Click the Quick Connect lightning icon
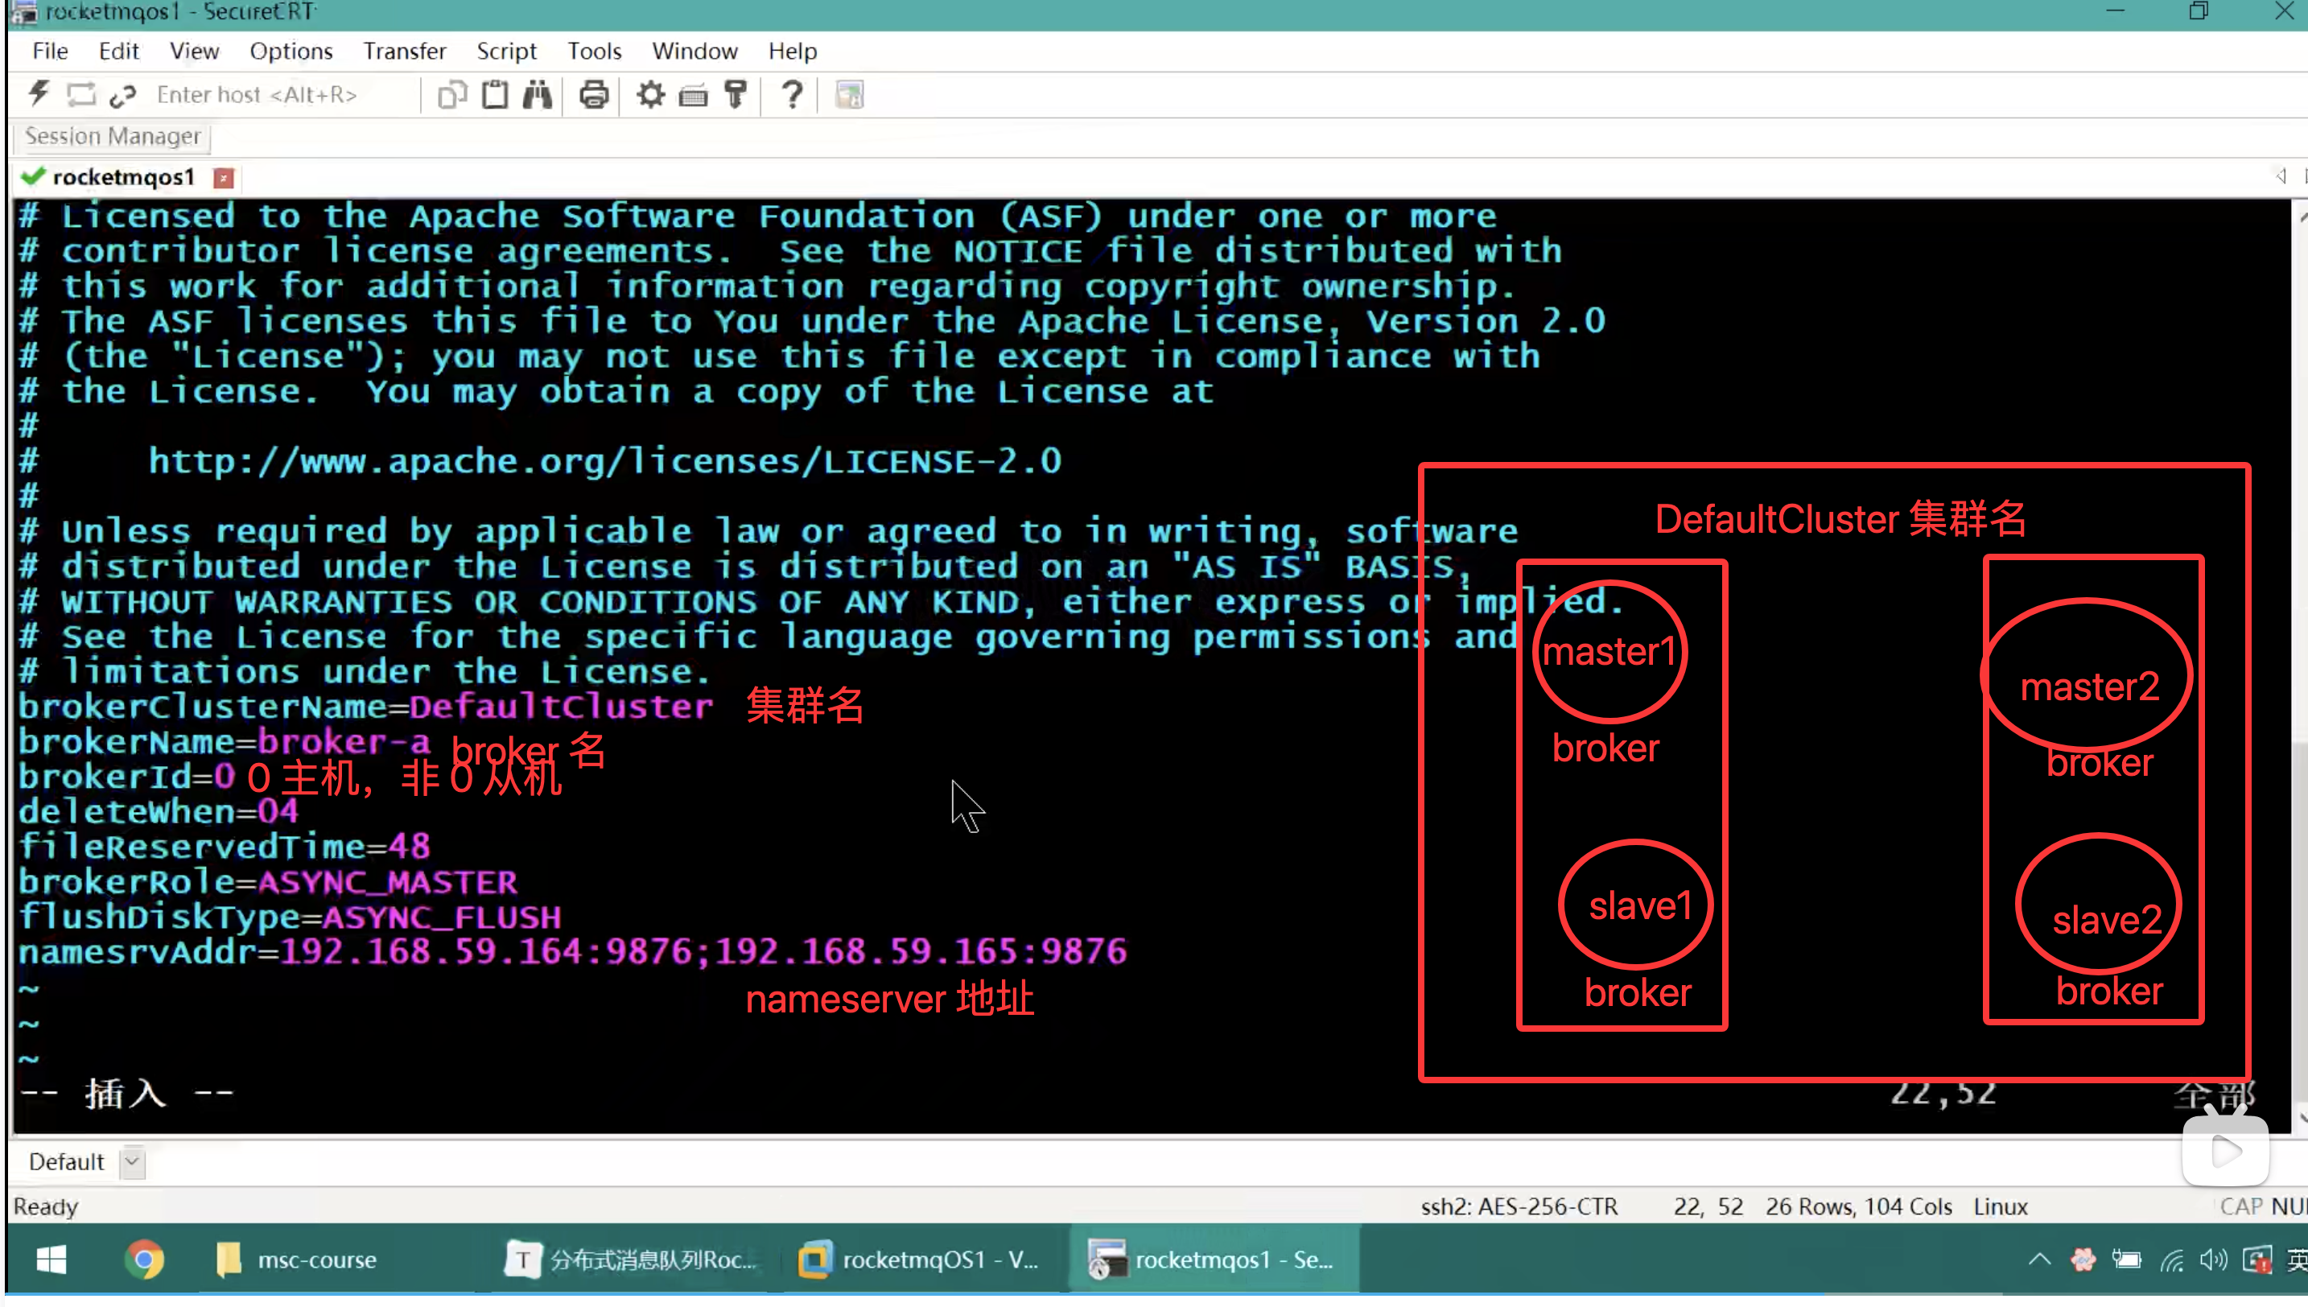Image resolution: width=2308 pixels, height=1307 pixels. (39, 94)
